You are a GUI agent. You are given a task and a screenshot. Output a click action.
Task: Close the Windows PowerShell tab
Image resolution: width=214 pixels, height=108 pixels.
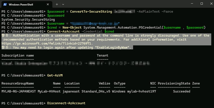tap(48, 4)
